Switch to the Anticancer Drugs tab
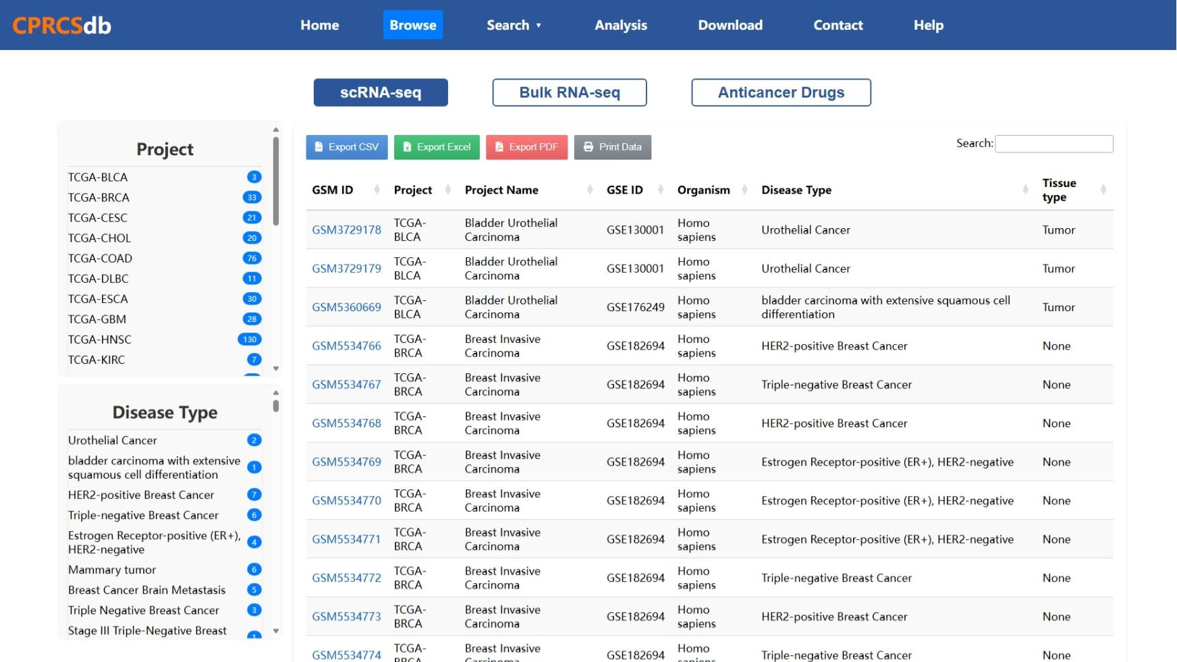The height and width of the screenshot is (662, 1177). [x=781, y=92]
